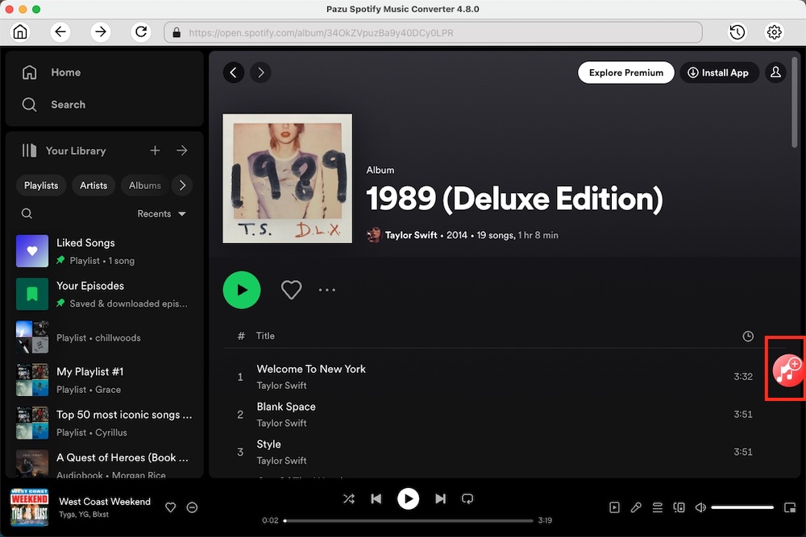Click the volume slider bar
The width and height of the screenshot is (806, 537).
(x=742, y=507)
